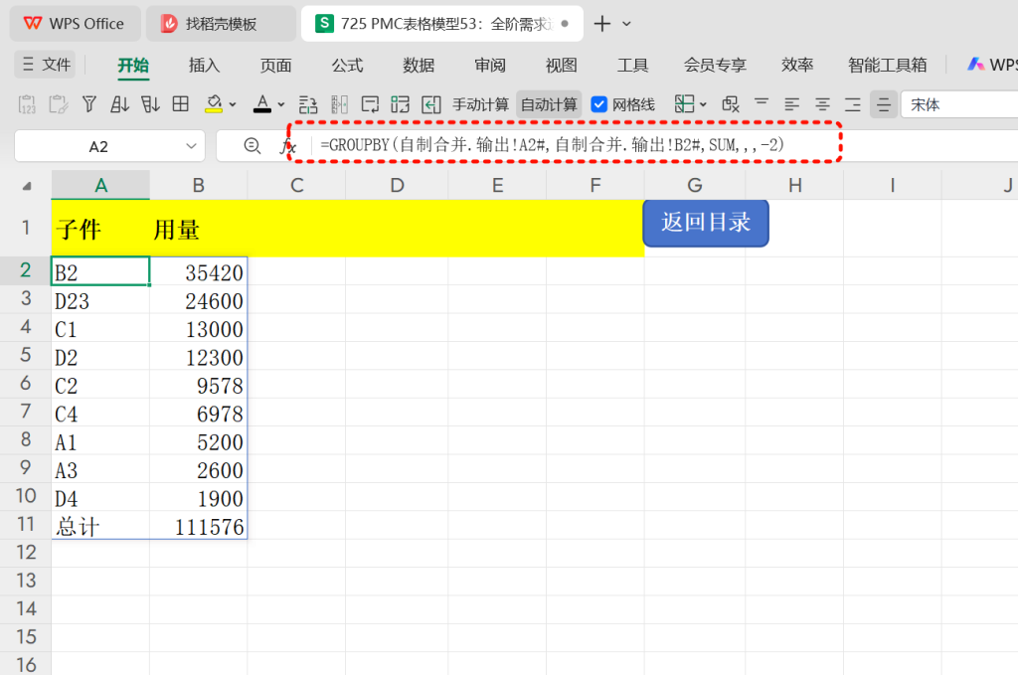
Task: Open the freeze panes dropdown arrow
Action: (703, 104)
